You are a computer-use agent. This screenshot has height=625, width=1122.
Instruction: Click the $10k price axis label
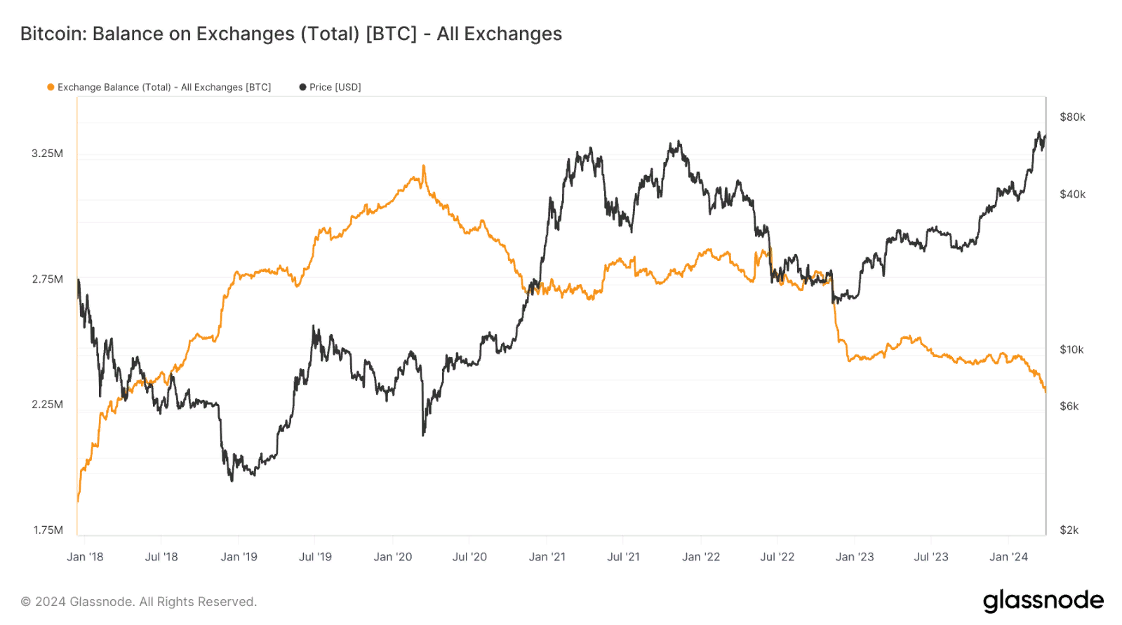coord(1071,350)
